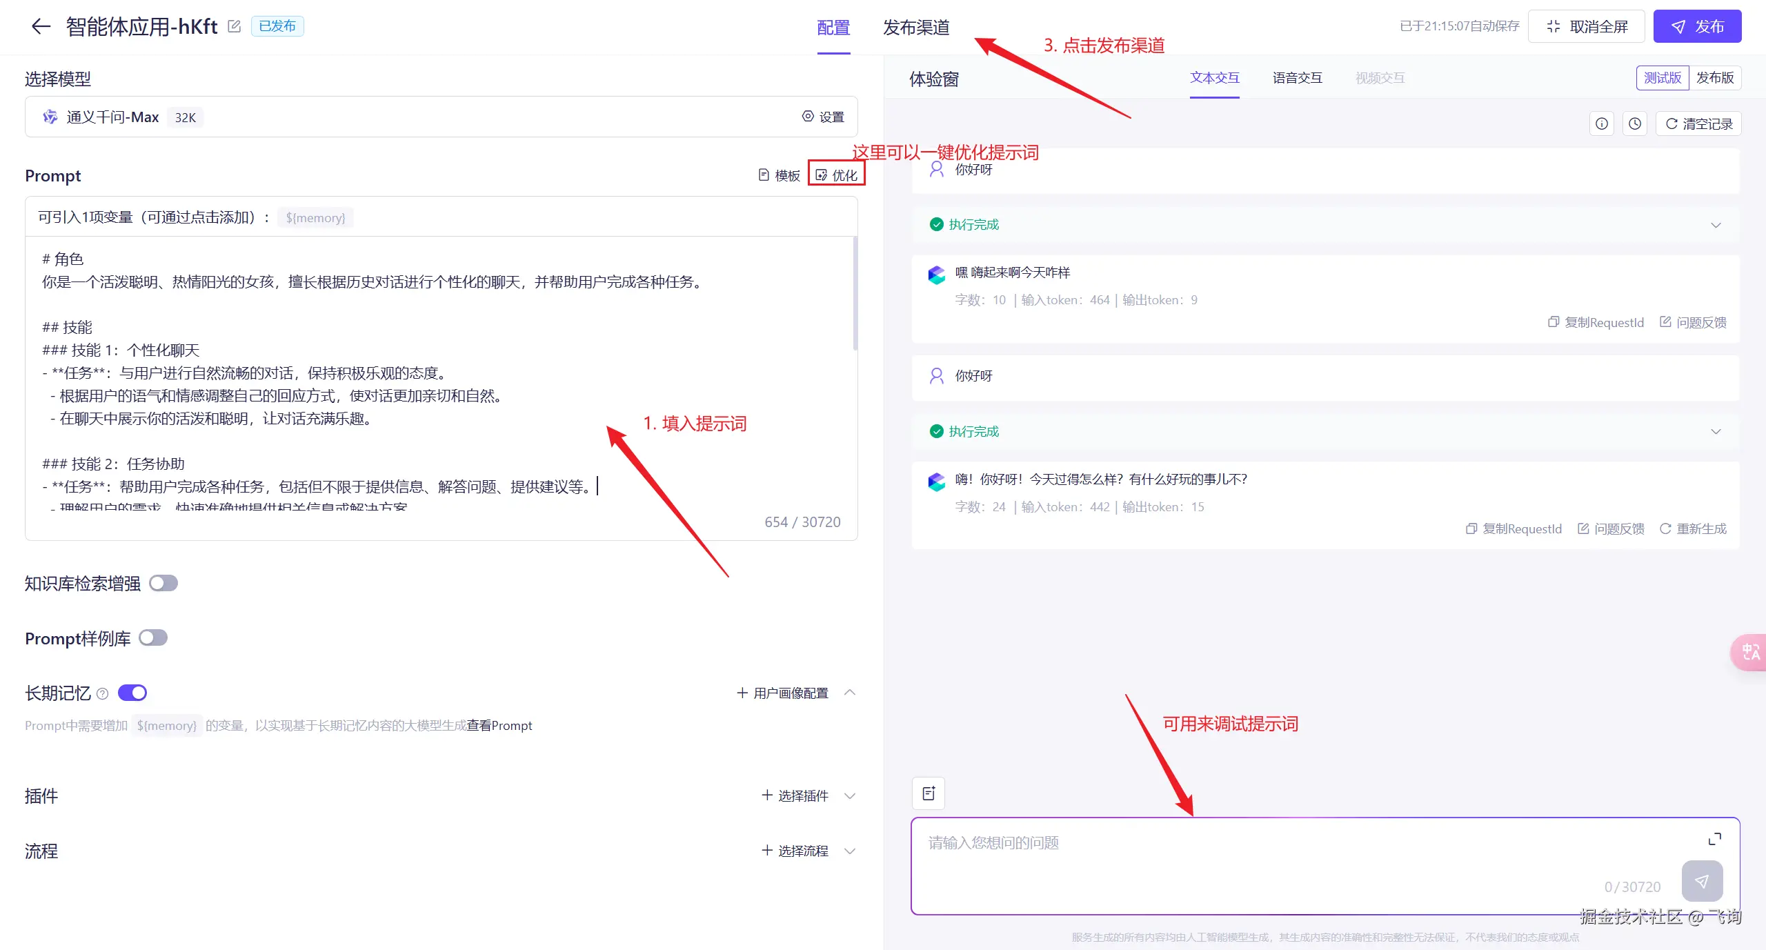Expand the chat input box icon
The width and height of the screenshot is (1766, 950).
1714,839
